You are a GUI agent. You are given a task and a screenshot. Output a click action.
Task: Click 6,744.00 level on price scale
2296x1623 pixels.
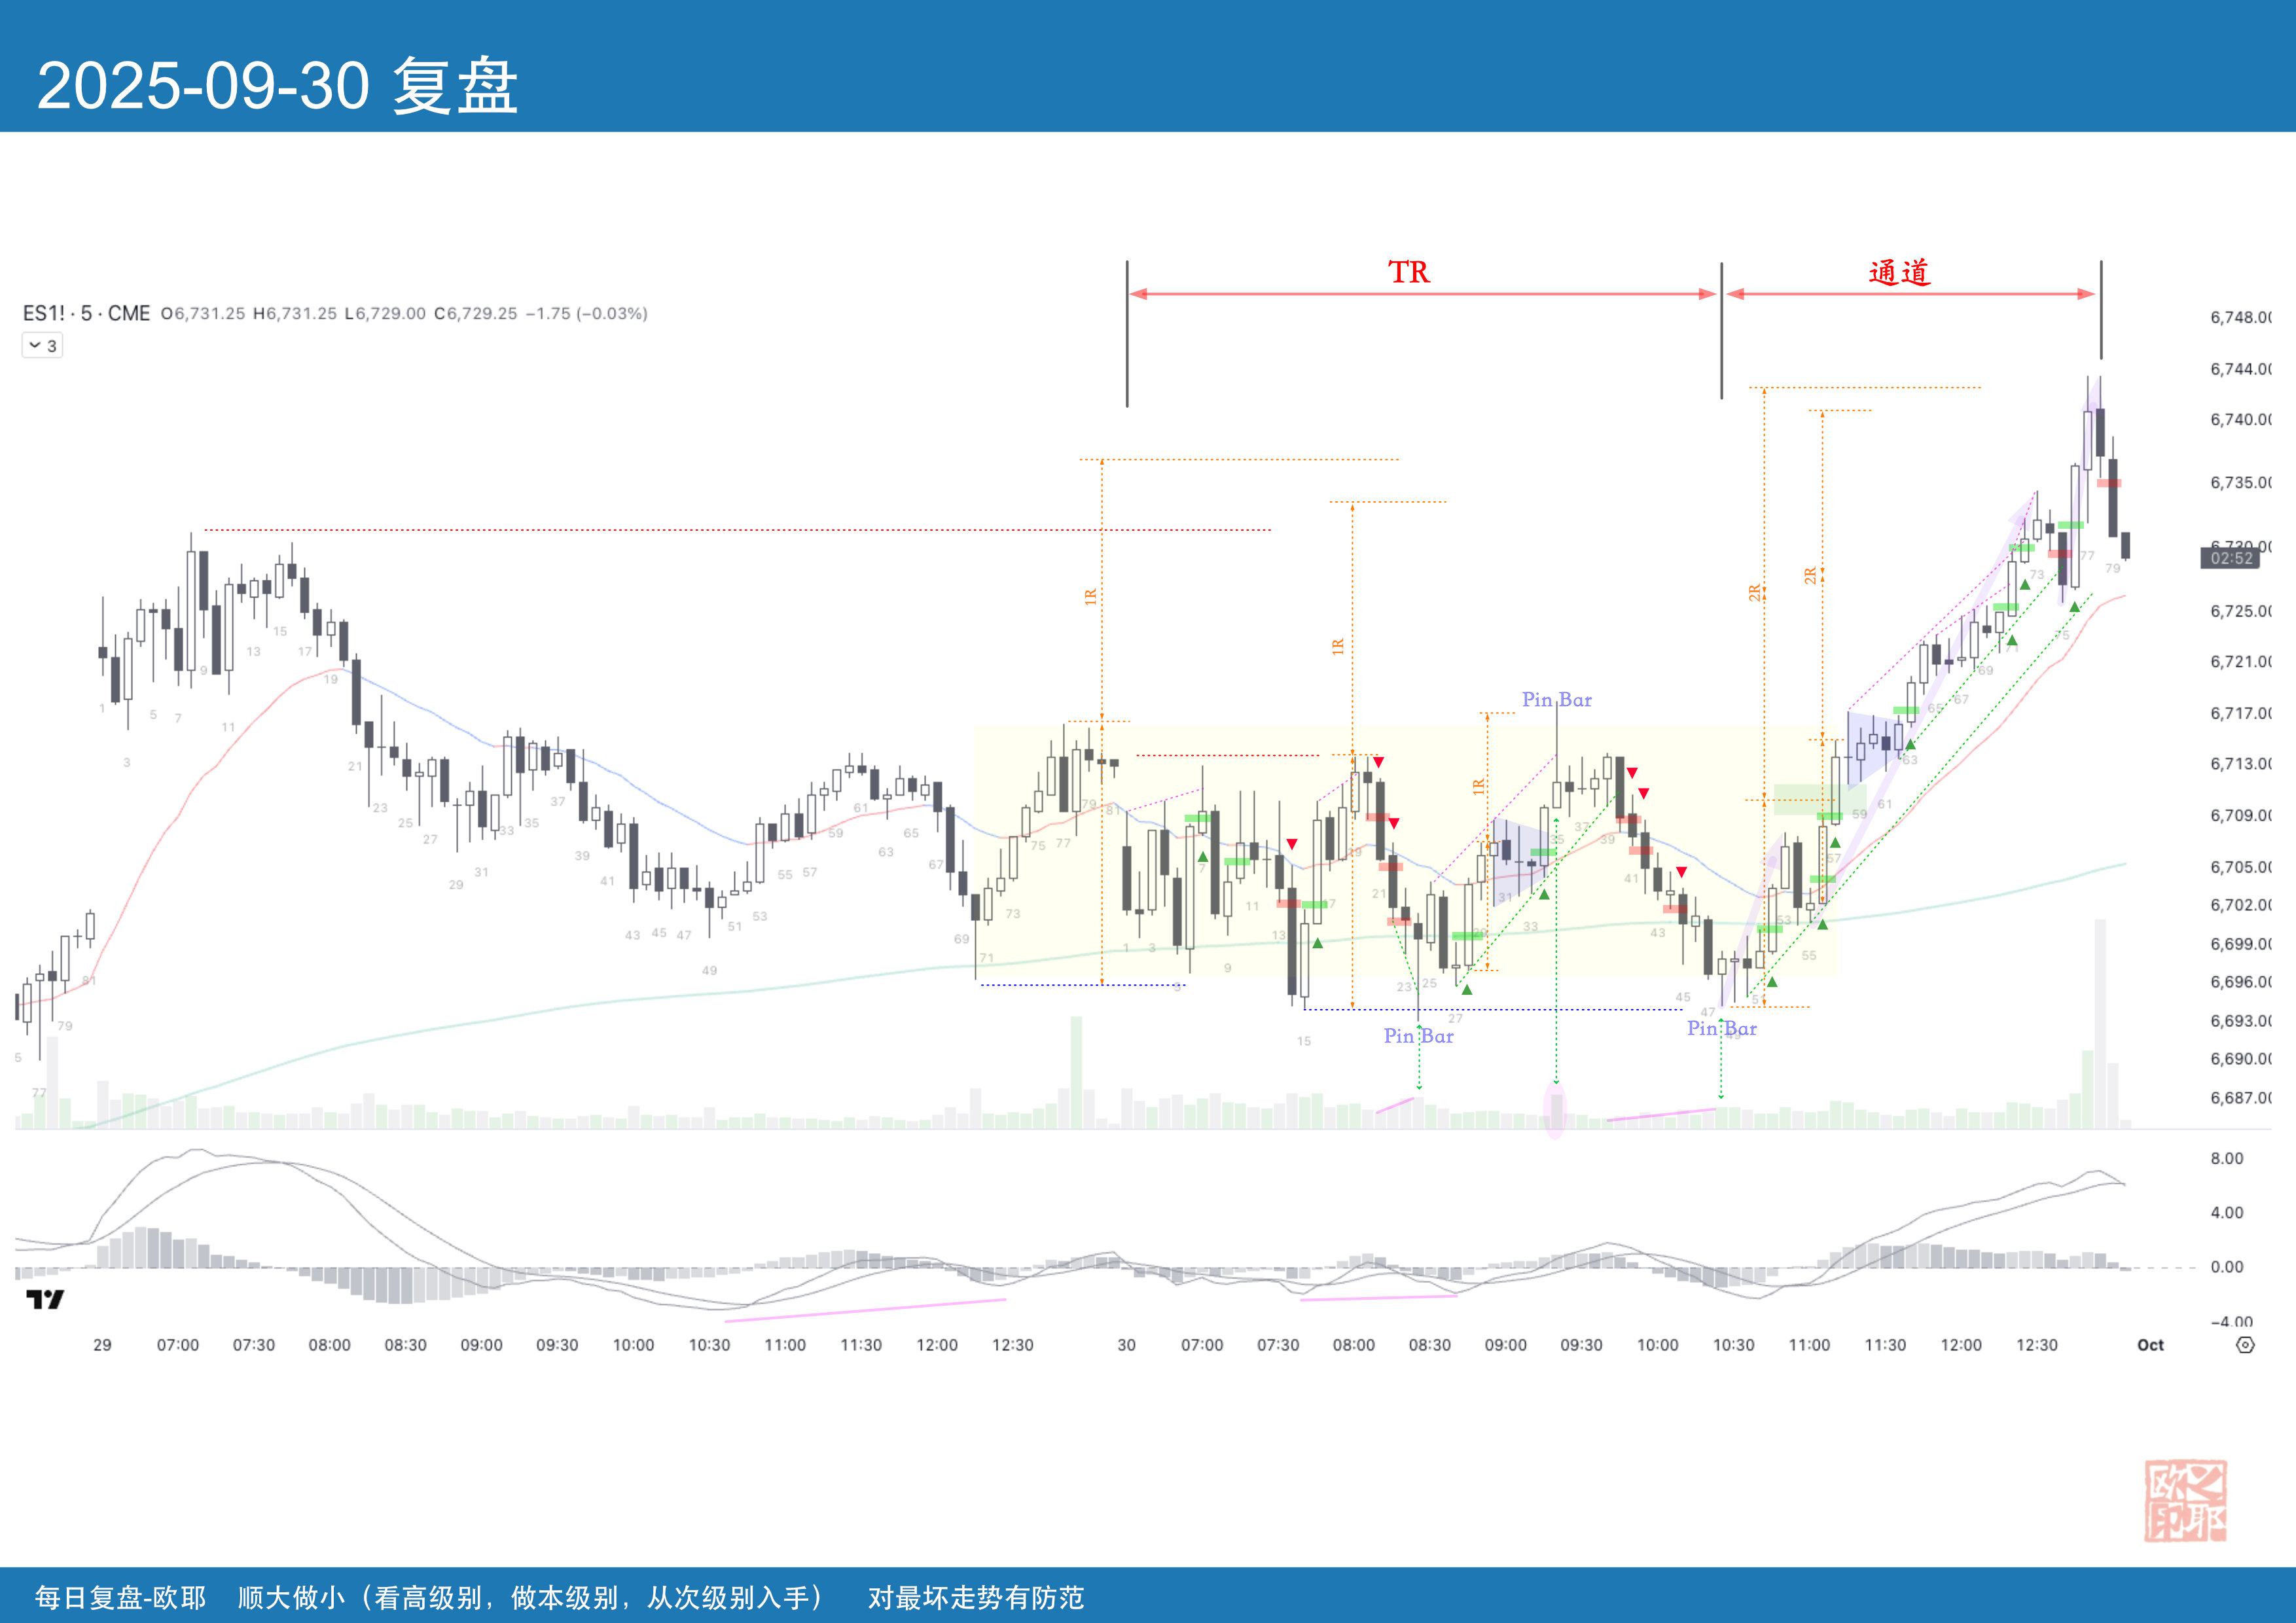coord(2240,369)
